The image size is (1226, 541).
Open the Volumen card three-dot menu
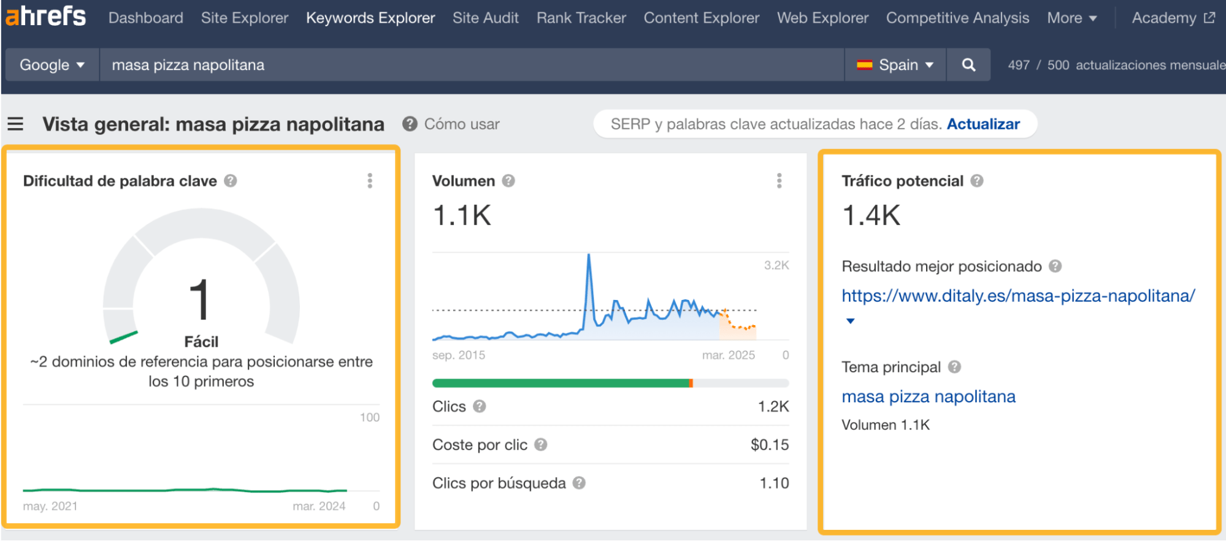click(779, 181)
